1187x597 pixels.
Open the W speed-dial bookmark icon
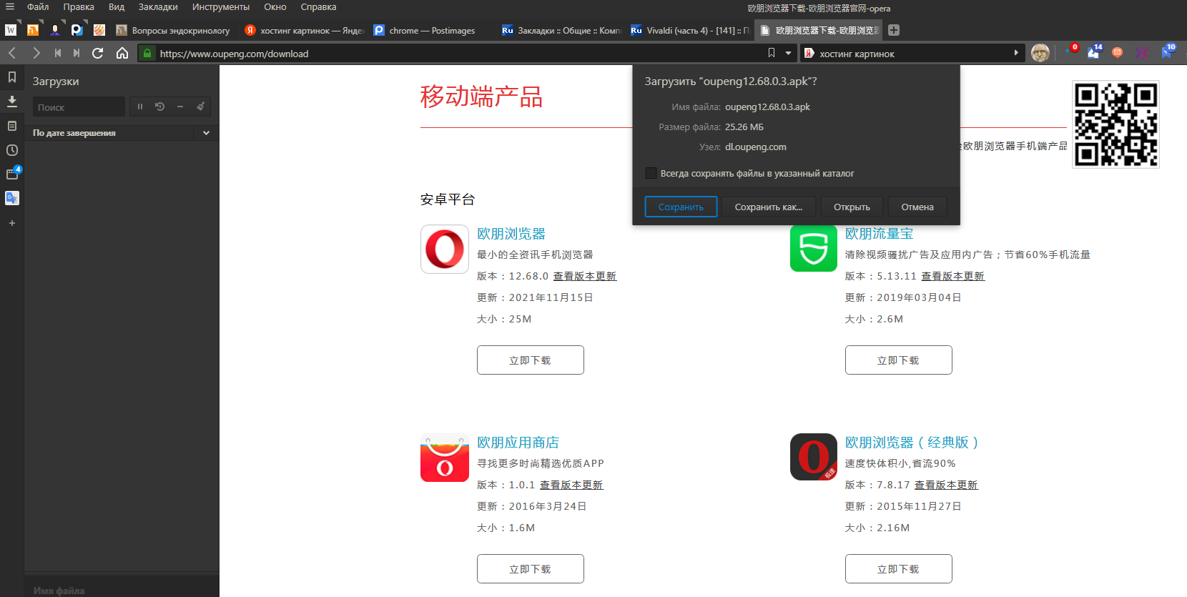click(x=11, y=30)
